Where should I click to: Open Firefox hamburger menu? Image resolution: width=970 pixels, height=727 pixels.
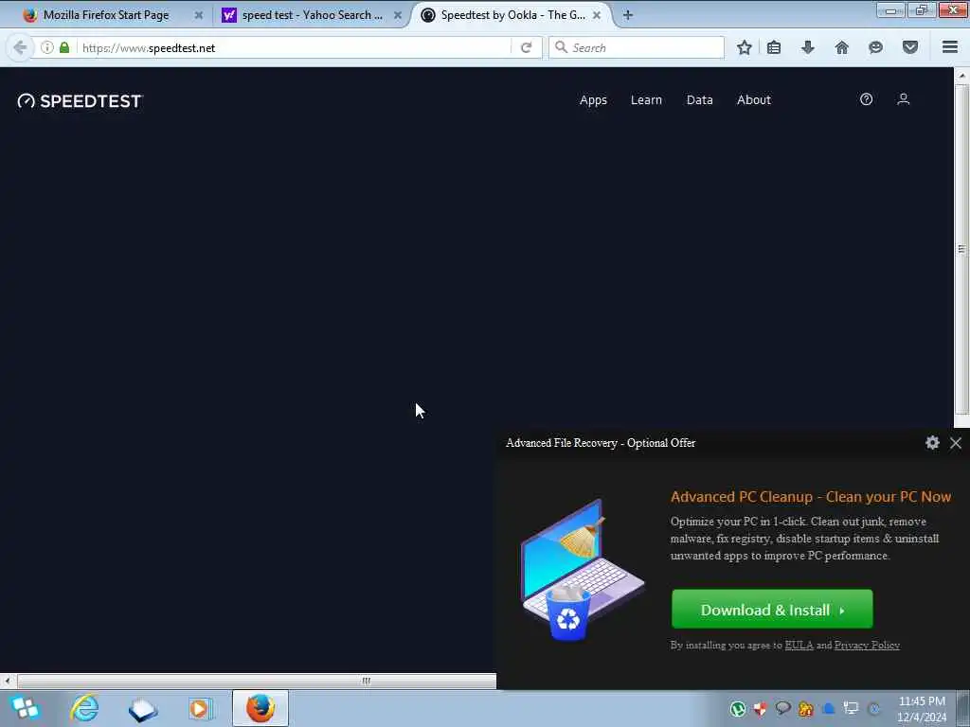pos(950,47)
